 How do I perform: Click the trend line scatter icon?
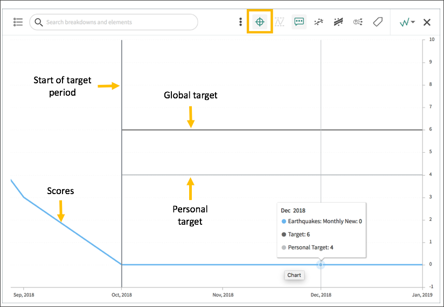pos(319,22)
